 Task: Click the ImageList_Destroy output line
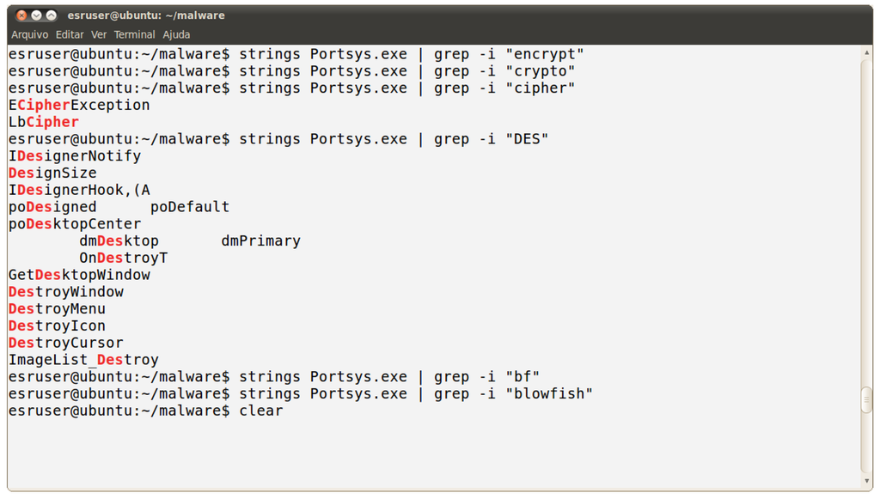(83, 360)
